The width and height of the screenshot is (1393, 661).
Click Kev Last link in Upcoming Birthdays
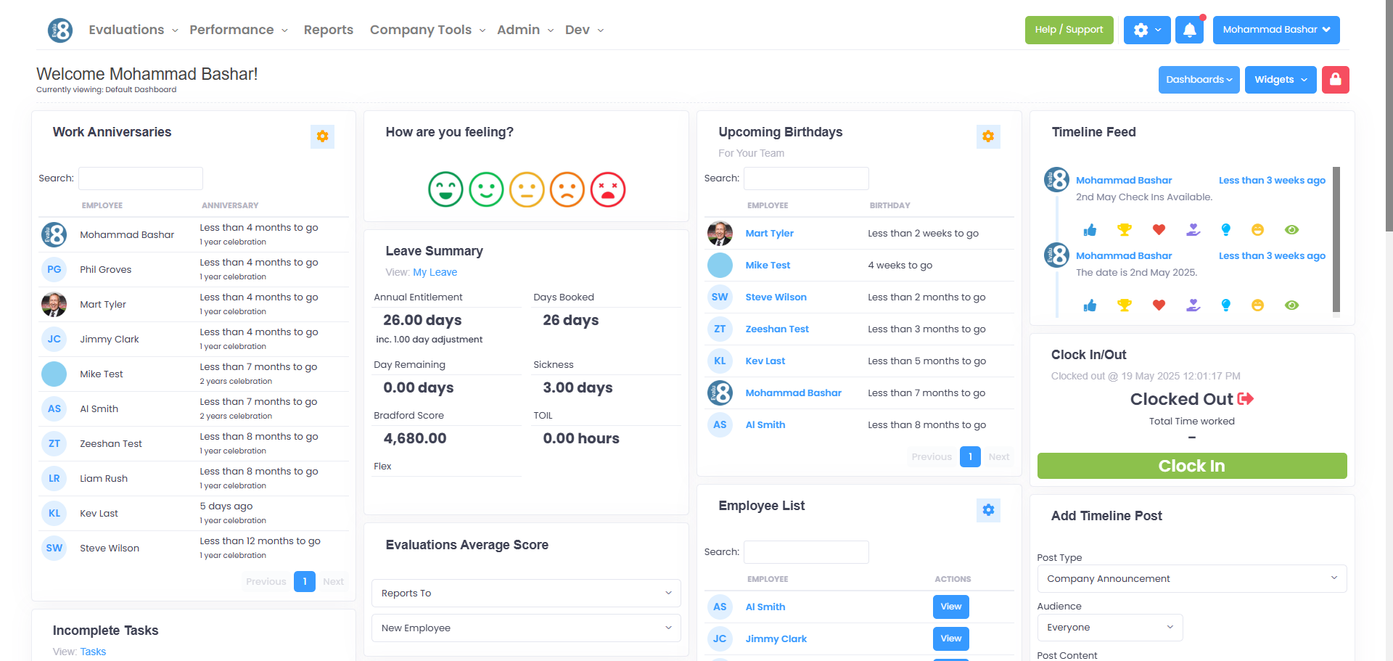[765, 361]
